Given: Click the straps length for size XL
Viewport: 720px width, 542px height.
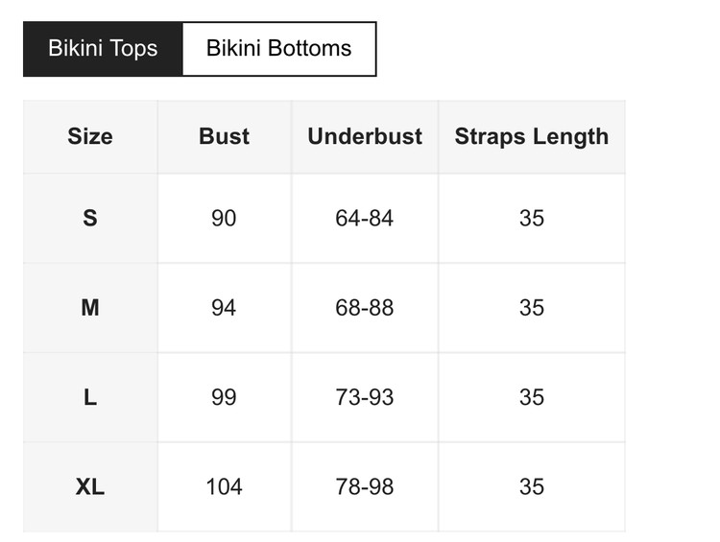Looking at the screenshot, I should [x=531, y=486].
